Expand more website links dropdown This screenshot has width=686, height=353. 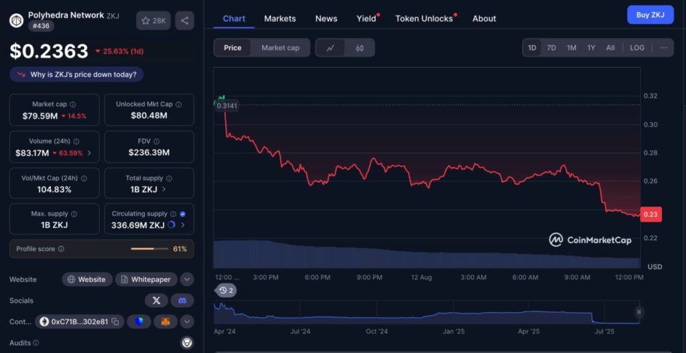click(187, 279)
